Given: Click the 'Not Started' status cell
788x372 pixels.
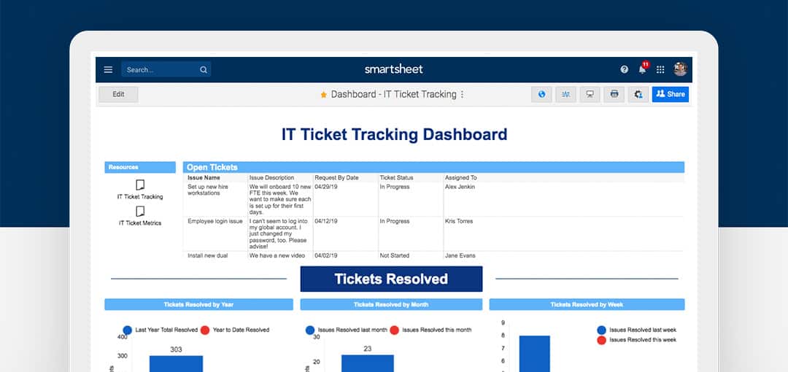Looking at the screenshot, I should (x=411, y=255).
